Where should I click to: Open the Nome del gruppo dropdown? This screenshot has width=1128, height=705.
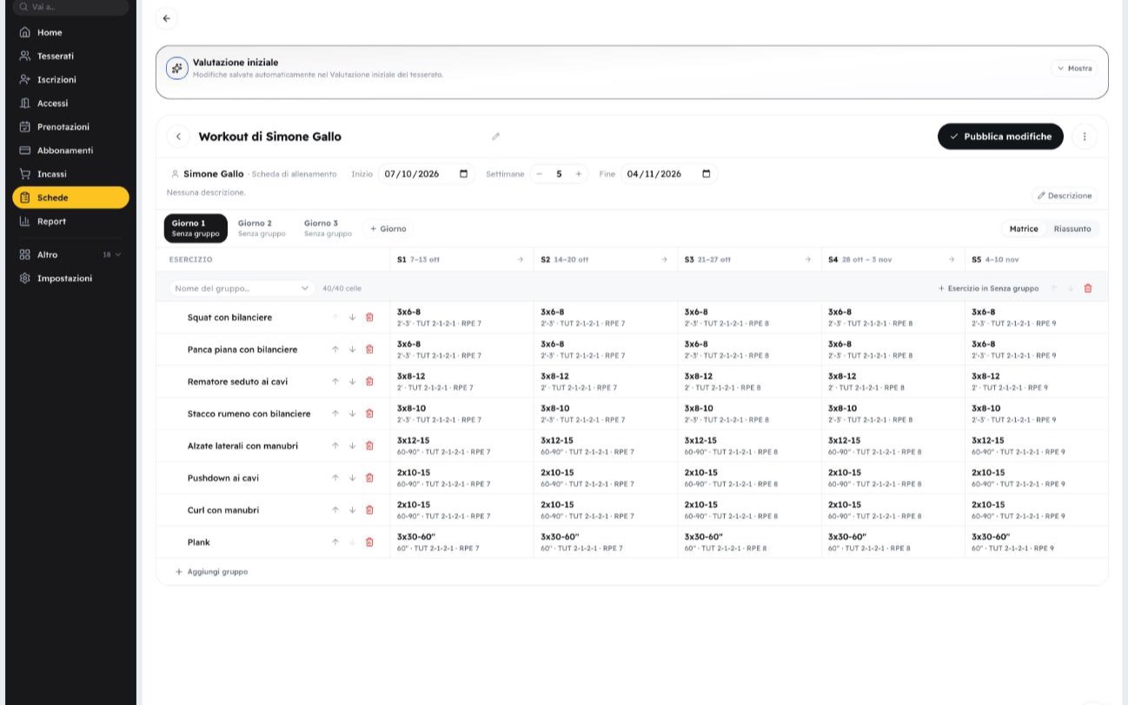point(241,289)
